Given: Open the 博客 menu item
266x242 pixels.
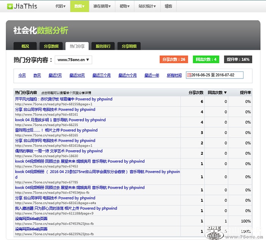Looking at the screenshot, I should point(168,6).
